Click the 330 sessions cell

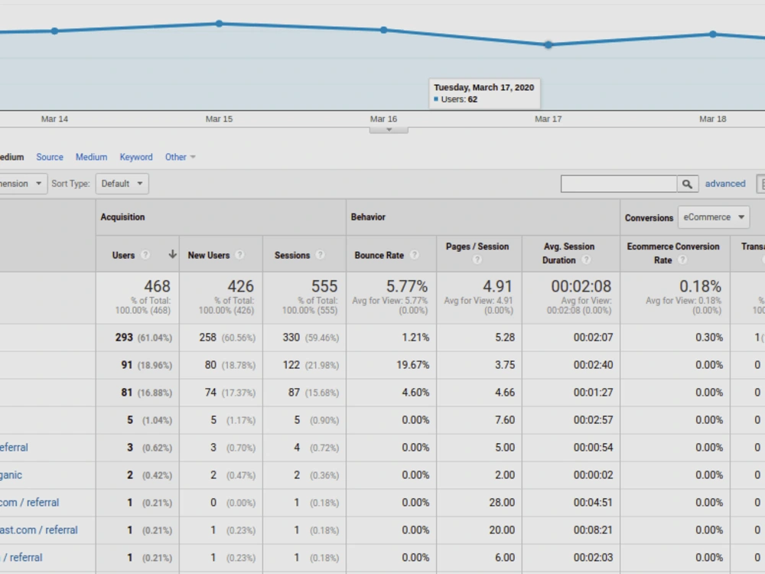pyautogui.click(x=291, y=338)
